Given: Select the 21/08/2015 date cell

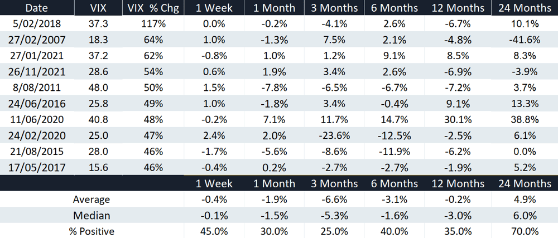Looking at the screenshot, I should (37, 152).
